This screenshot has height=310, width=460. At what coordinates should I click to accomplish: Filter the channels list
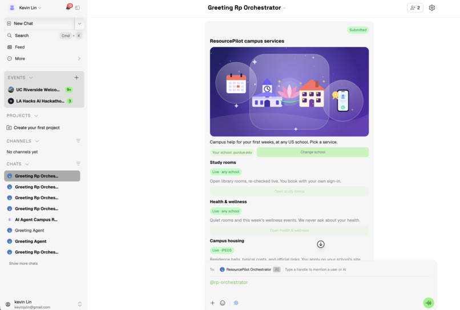78,141
